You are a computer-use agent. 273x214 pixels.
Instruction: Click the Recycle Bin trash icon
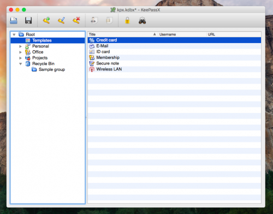click(x=28, y=64)
